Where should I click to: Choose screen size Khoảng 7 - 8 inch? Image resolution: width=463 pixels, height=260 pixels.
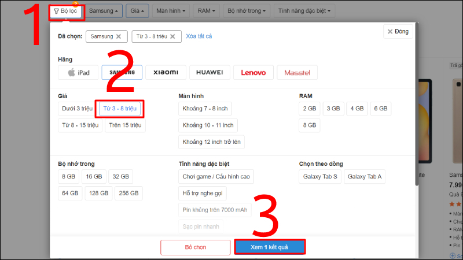(205, 109)
